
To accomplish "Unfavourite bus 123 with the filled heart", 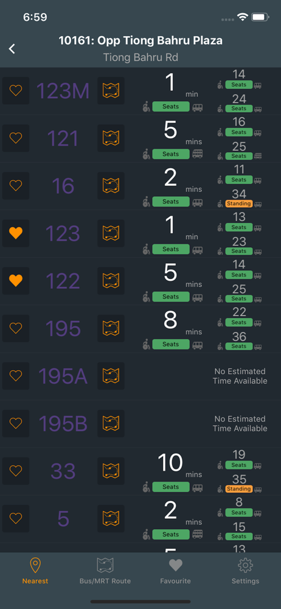I will click(x=16, y=233).
